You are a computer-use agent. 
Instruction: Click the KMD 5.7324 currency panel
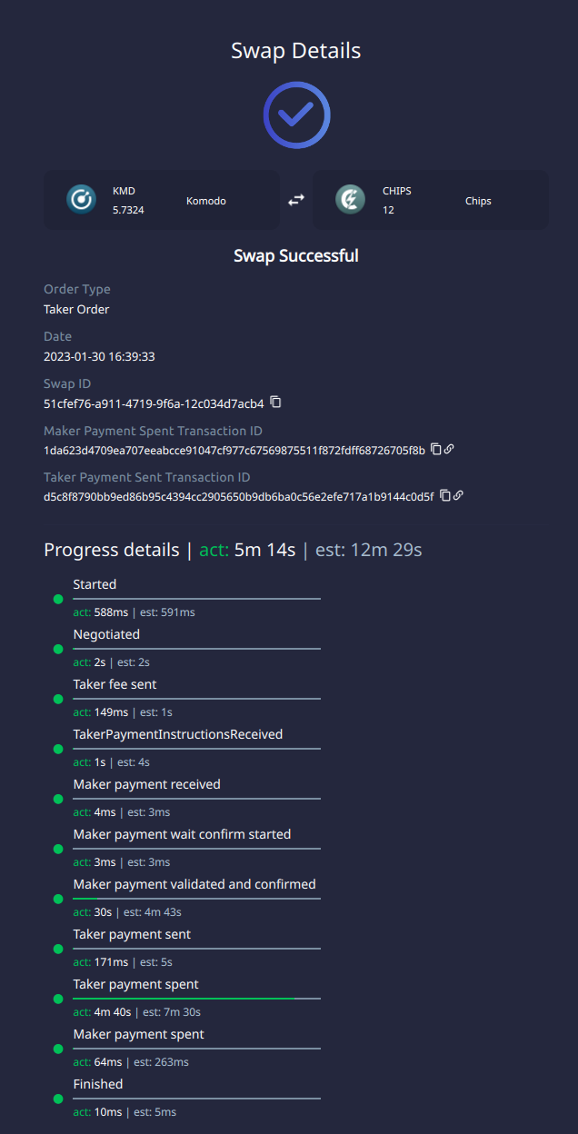click(x=162, y=199)
